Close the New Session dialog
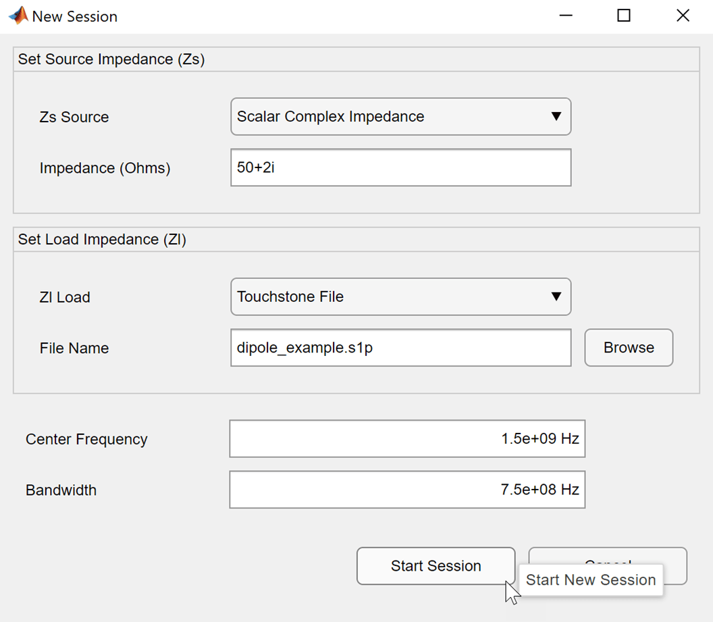The width and height of the screenshot is (713, 622). (683, 16)
